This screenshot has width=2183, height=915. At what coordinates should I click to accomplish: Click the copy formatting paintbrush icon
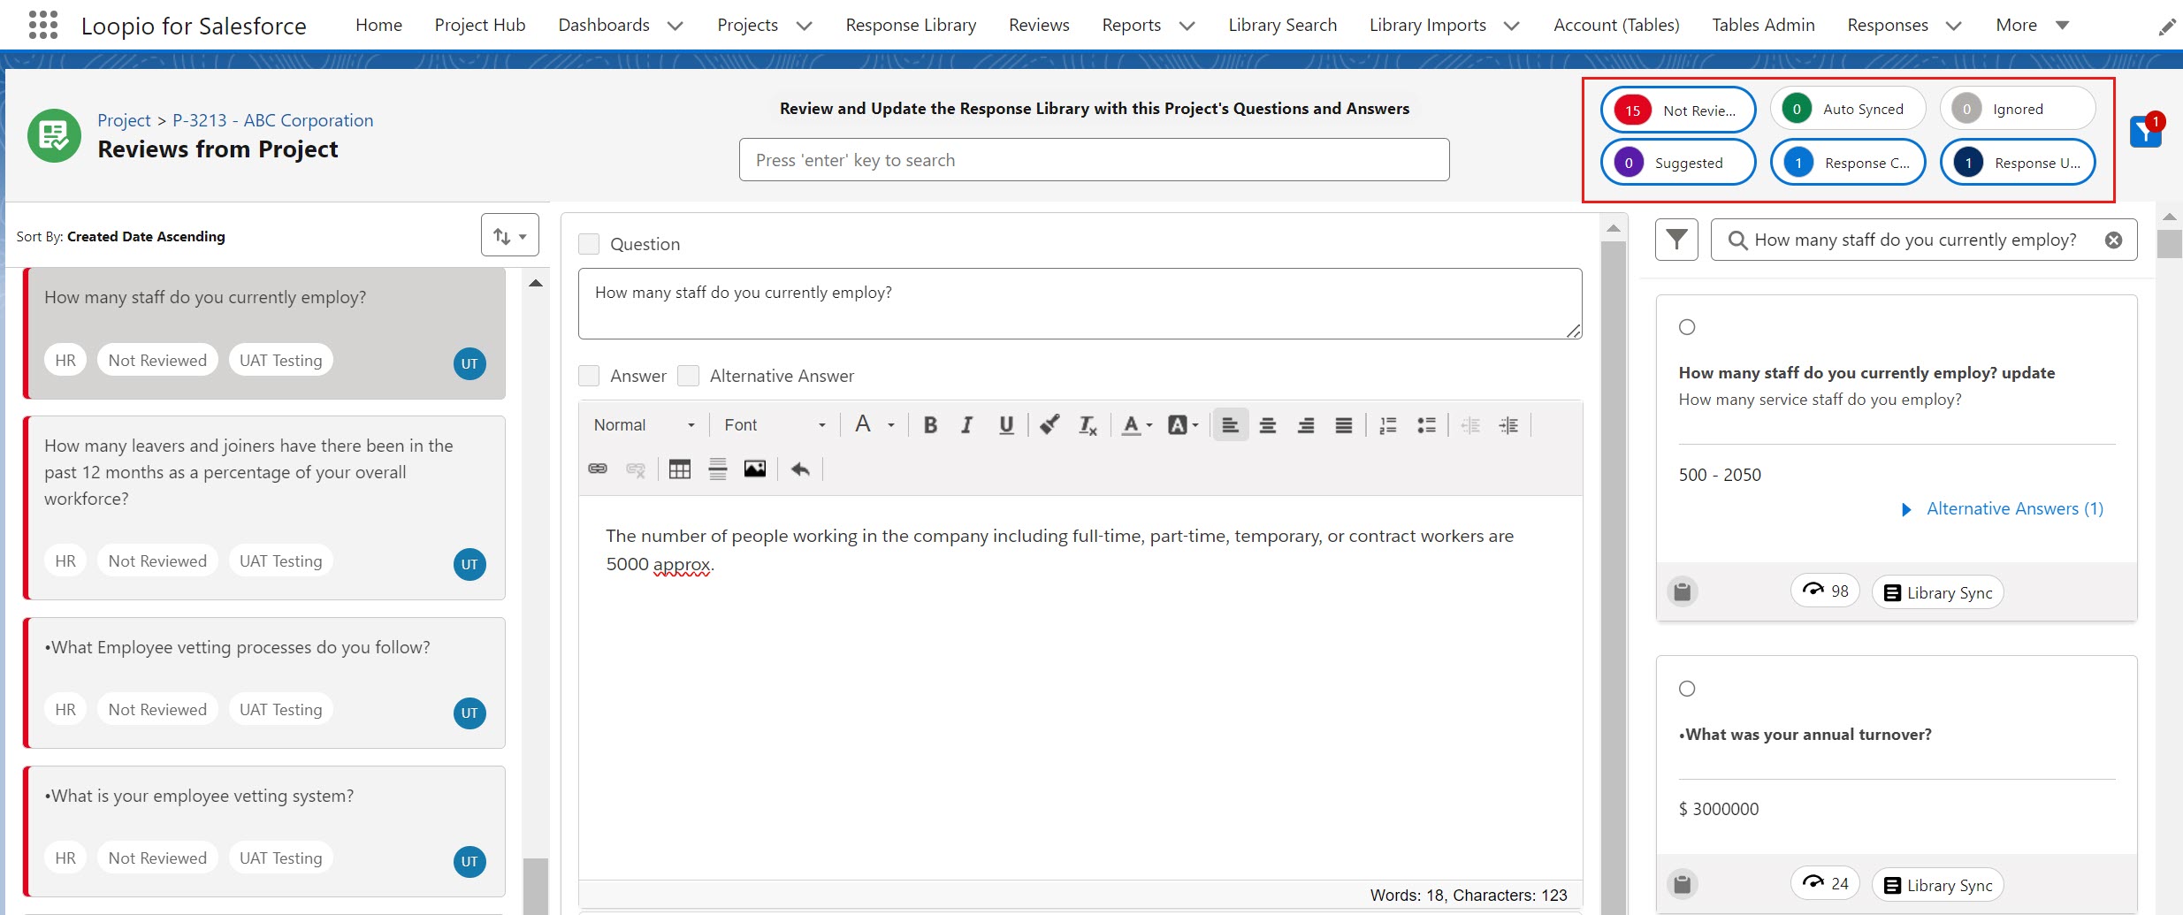point(1050,425)
